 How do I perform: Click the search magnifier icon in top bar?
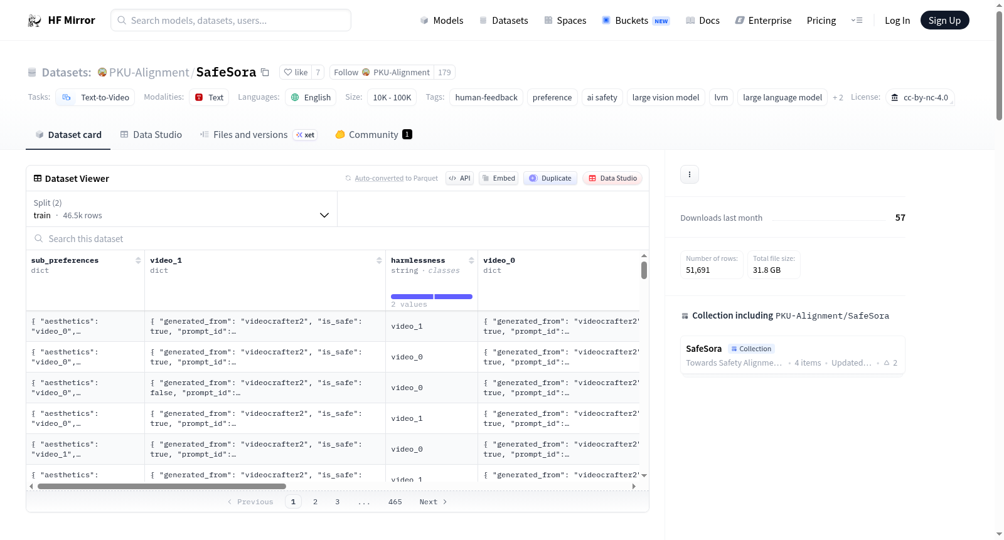click(x=122, y=20)
